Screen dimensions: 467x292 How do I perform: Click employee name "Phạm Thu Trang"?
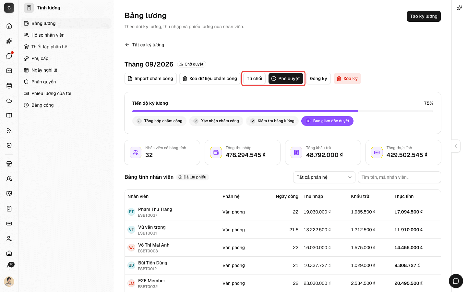pyautogui.click(x=155, y=209)
